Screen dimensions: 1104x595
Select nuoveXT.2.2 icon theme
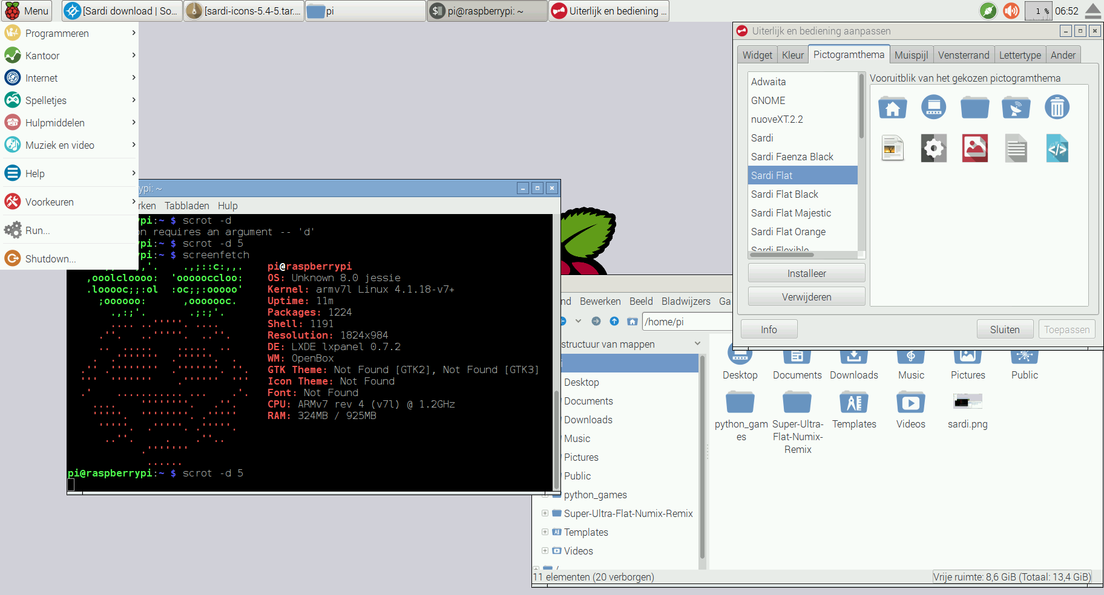click(x=803, y=119)
